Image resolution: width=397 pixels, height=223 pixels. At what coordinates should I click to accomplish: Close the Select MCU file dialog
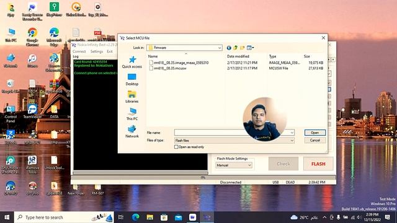[323, 38]
